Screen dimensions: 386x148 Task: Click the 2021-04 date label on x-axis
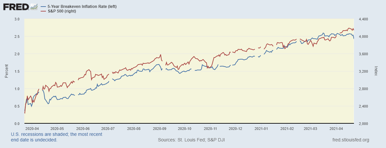pos(336,129)
